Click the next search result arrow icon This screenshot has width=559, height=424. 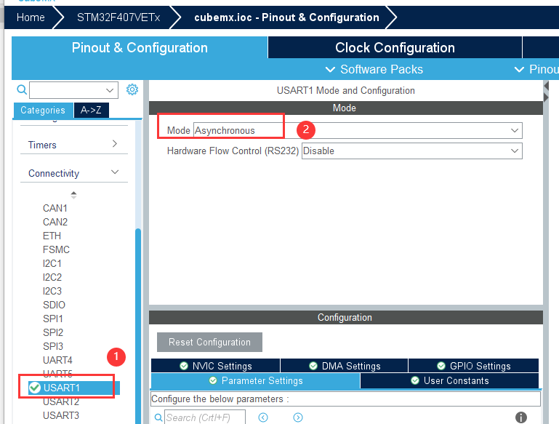point(298,417)
